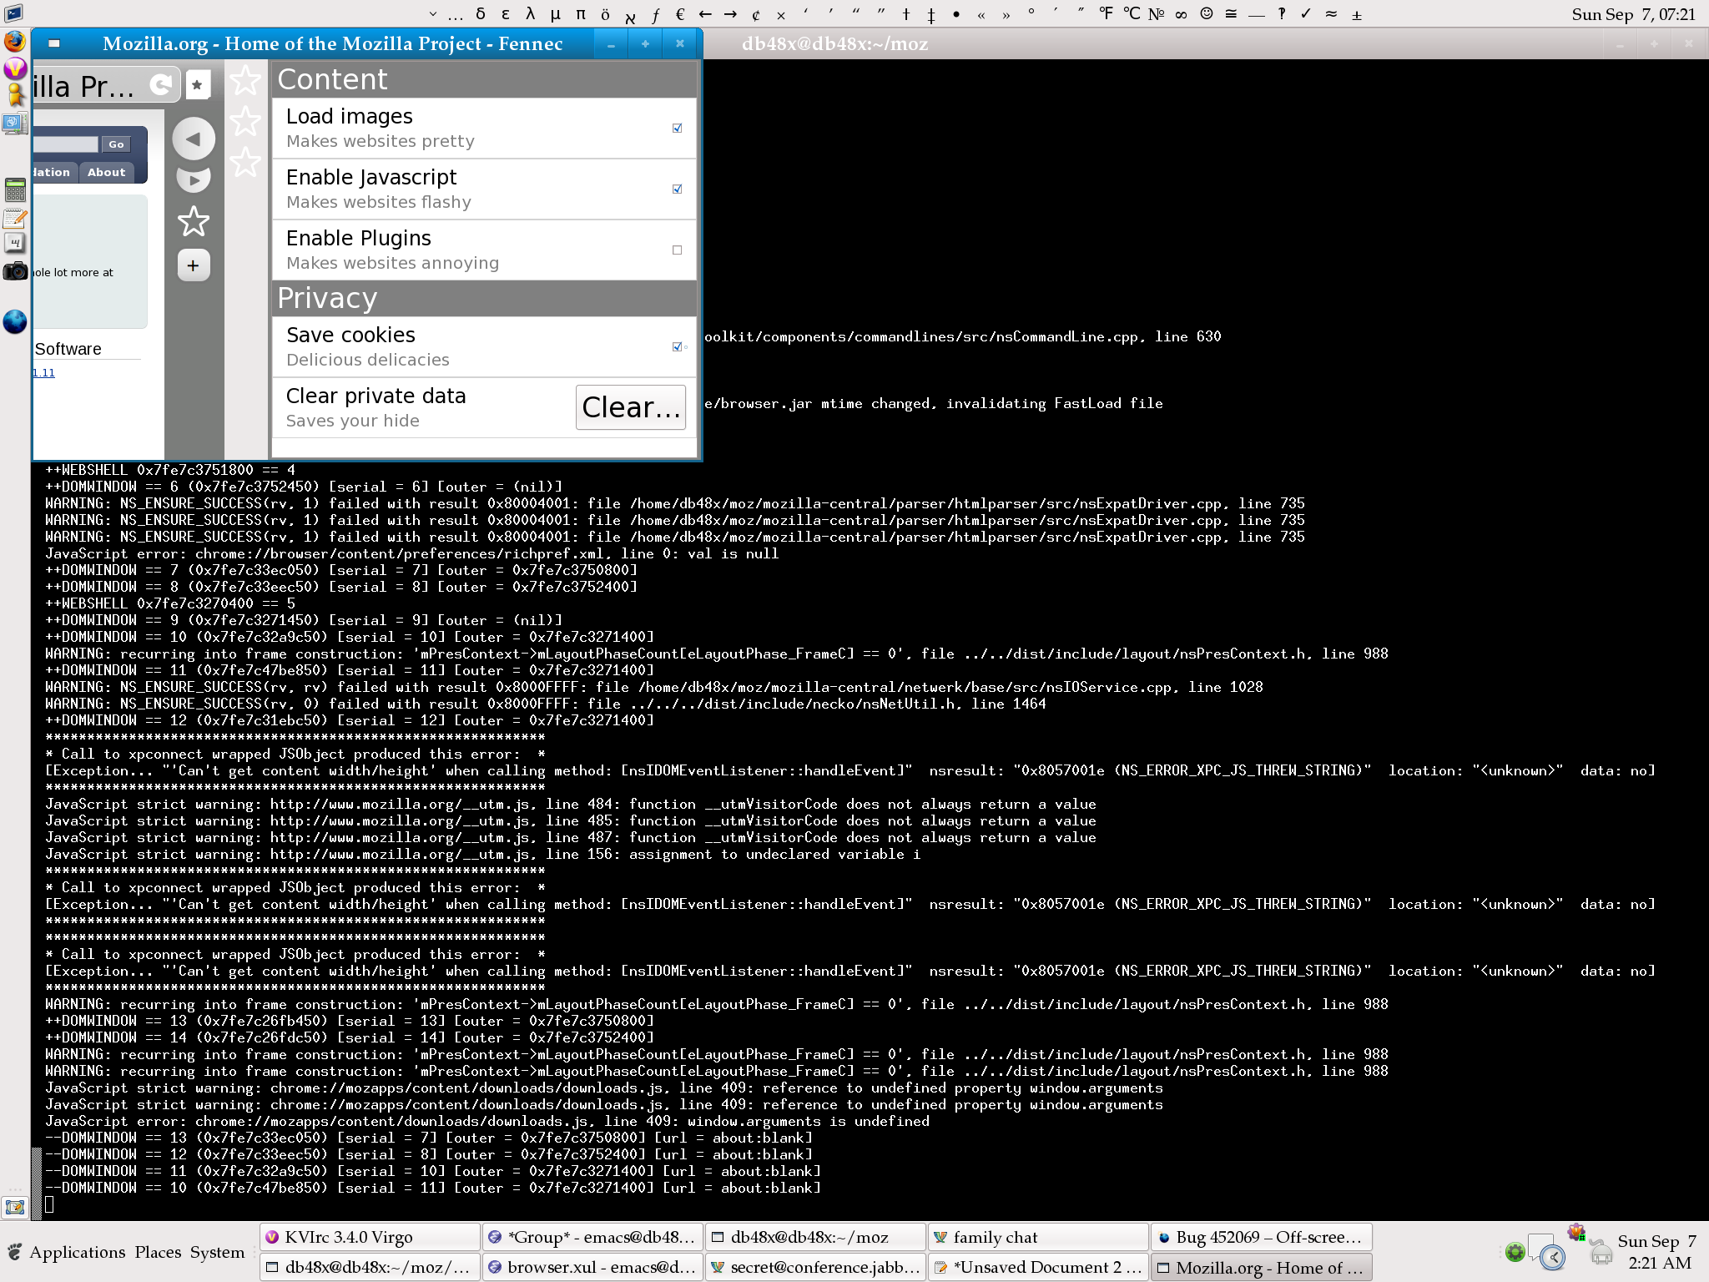Insert the degrees Celsius ℃ symbol
This screenshot has width=1709, height=1282.
coord(1131,13)
